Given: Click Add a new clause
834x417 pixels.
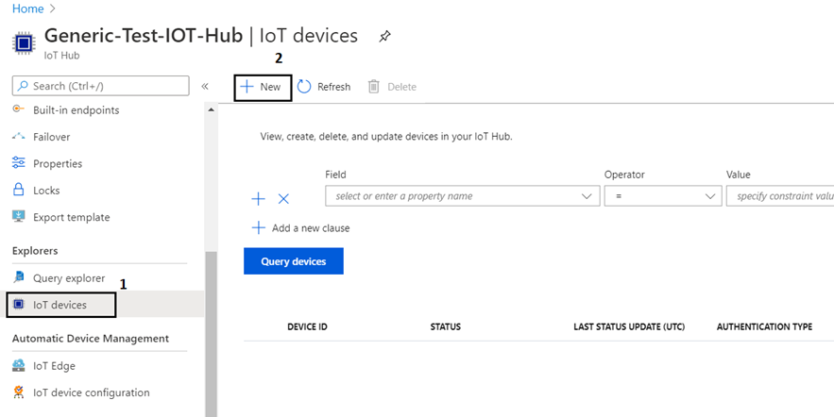Looking at the screenshot, I should pos(300,228).
